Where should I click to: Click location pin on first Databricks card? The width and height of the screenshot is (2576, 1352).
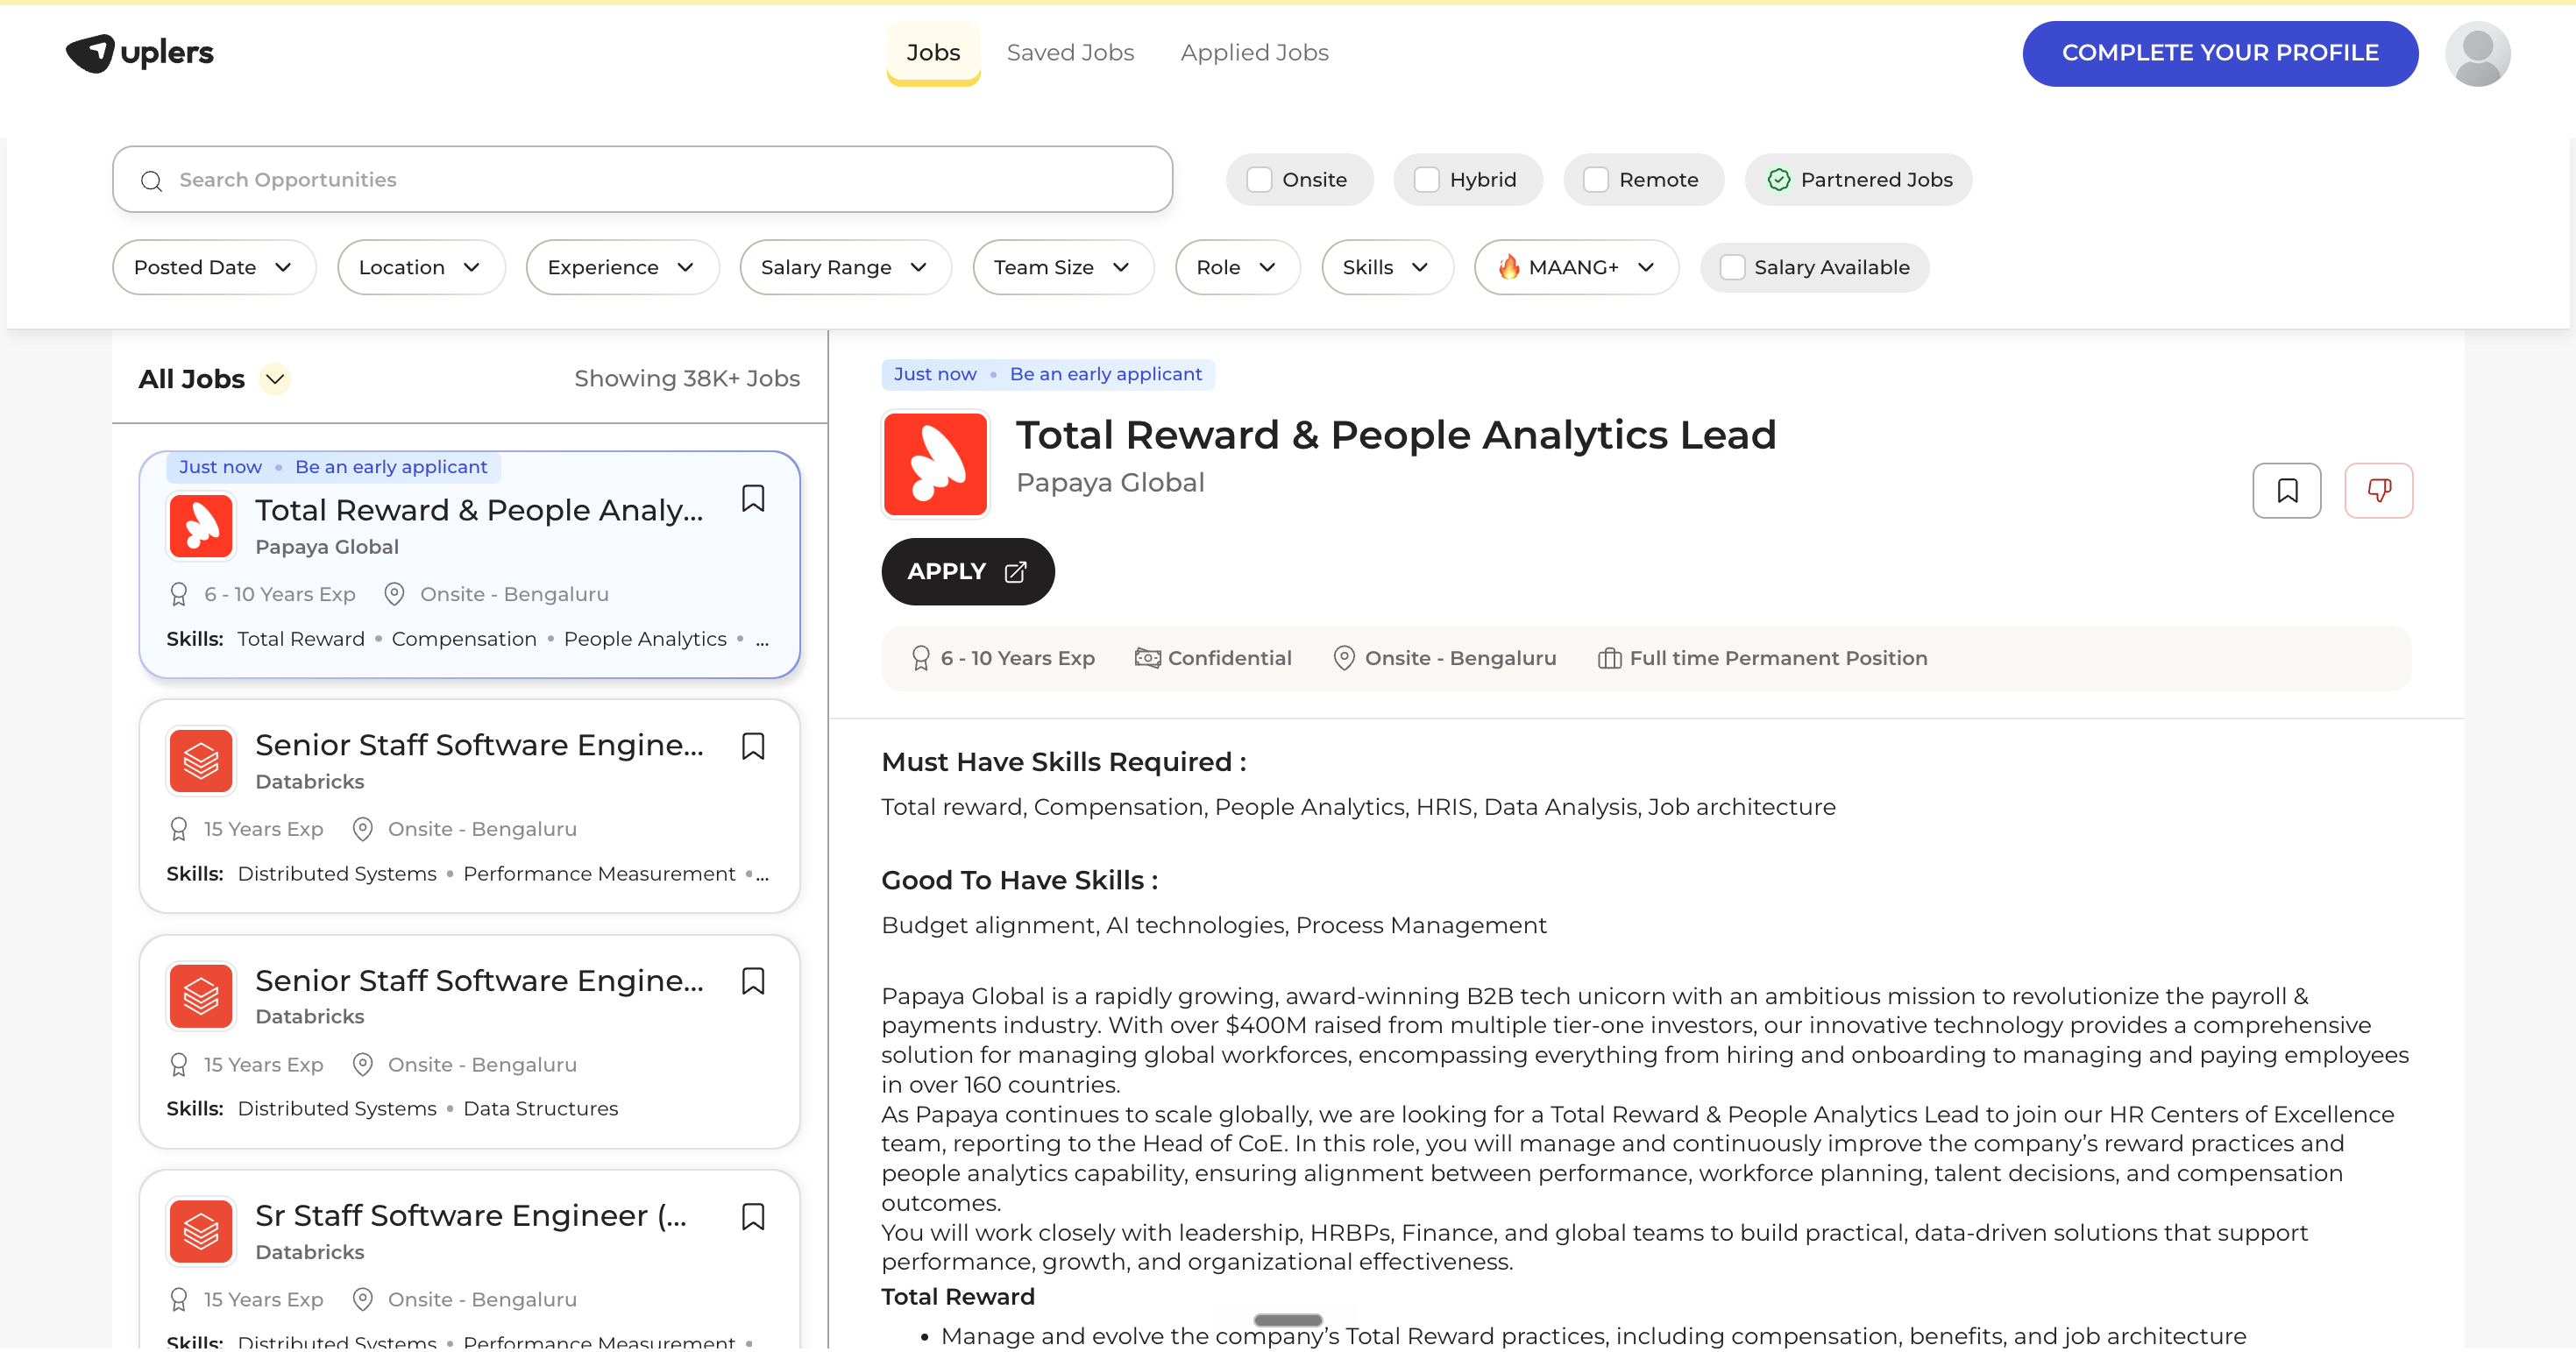(x=363, y=829)
